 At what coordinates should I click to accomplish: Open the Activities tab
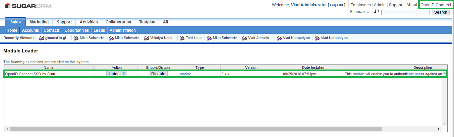(89, 22)
